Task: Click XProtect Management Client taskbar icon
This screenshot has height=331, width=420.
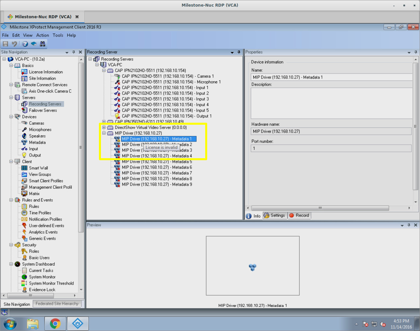Action: tap(78, 323)
